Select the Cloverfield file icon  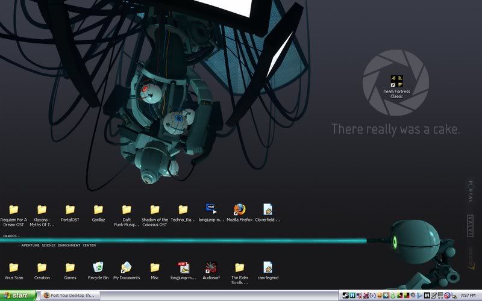pyautogui.click(x=268, y=209)
